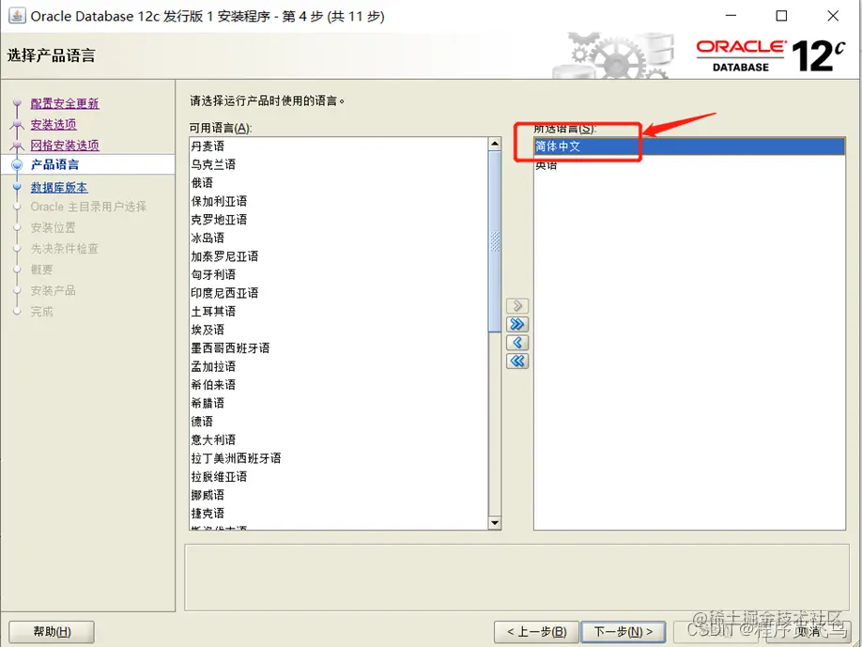Click the available languages scrollbar thumb
Screen dimensions: 862x647
coord(495,242)
